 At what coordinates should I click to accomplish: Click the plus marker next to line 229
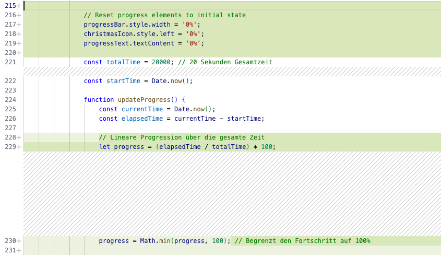pos(19,147)
